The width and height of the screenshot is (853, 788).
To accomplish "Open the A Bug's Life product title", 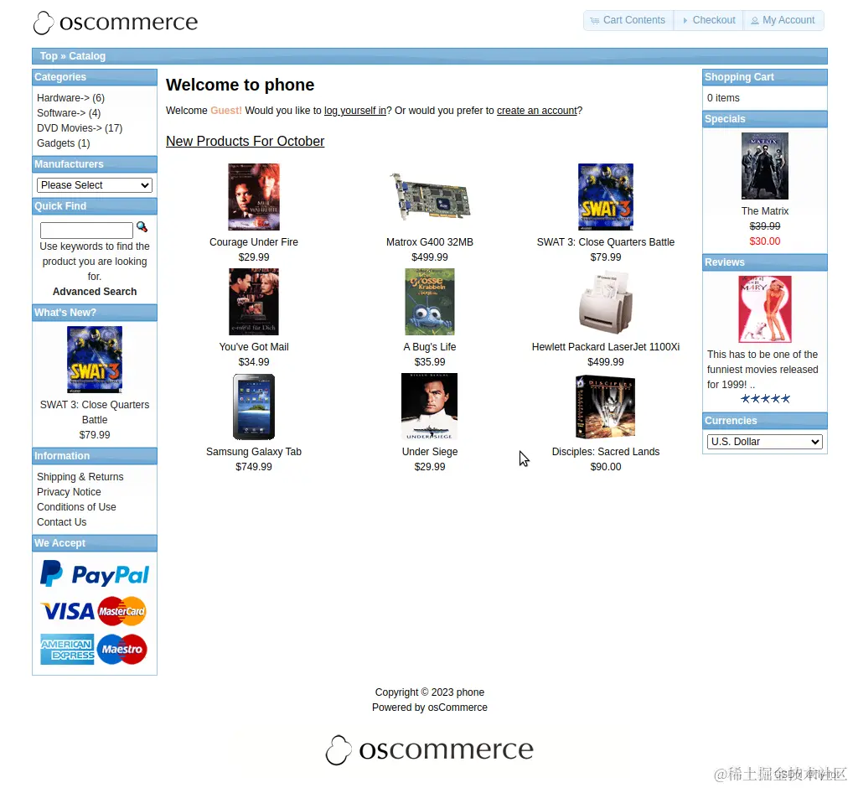I will pos(430,347).
